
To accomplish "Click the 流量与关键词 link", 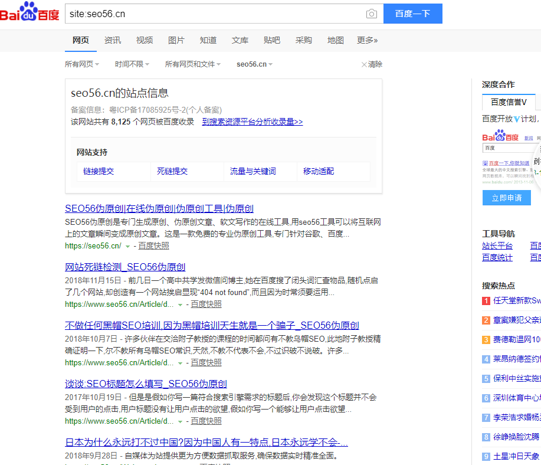I will (253, 171).
